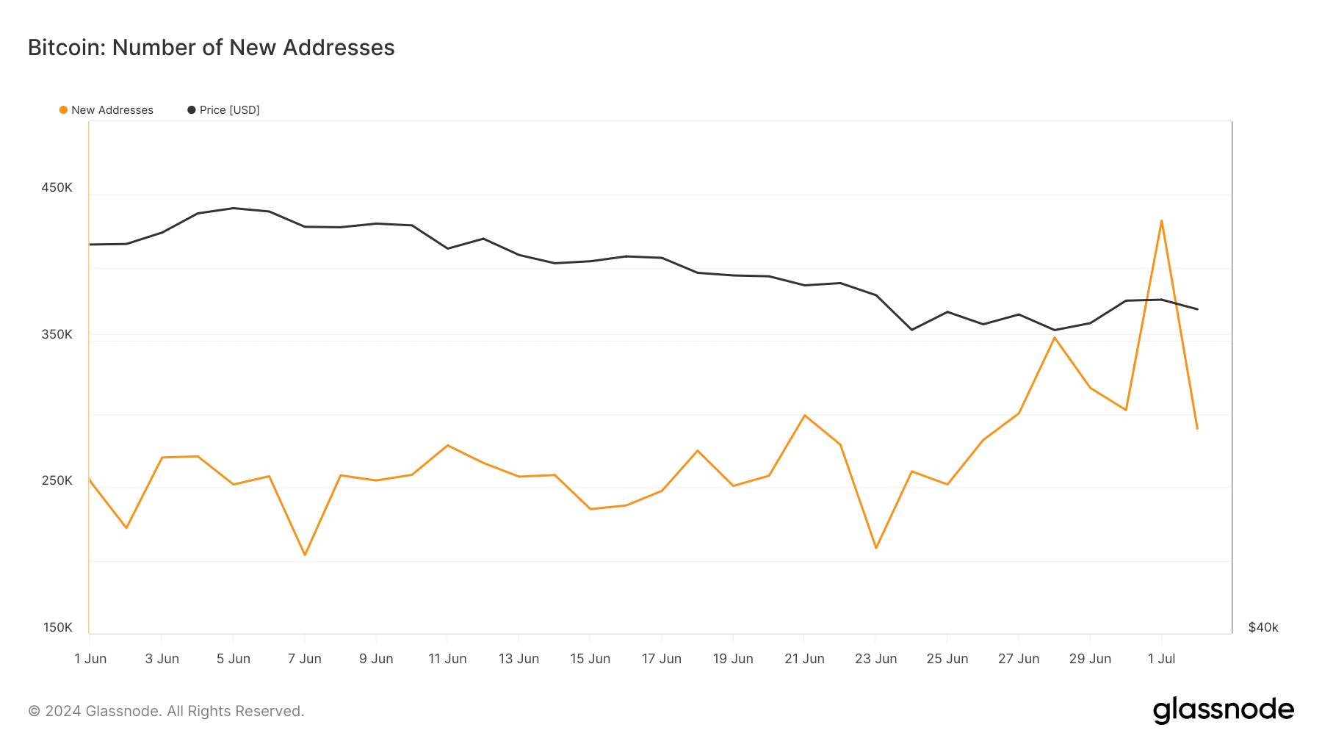The image size is (1322, 744).
Task: Toggle the New Addresses legend label
Action: click(112, 110)
